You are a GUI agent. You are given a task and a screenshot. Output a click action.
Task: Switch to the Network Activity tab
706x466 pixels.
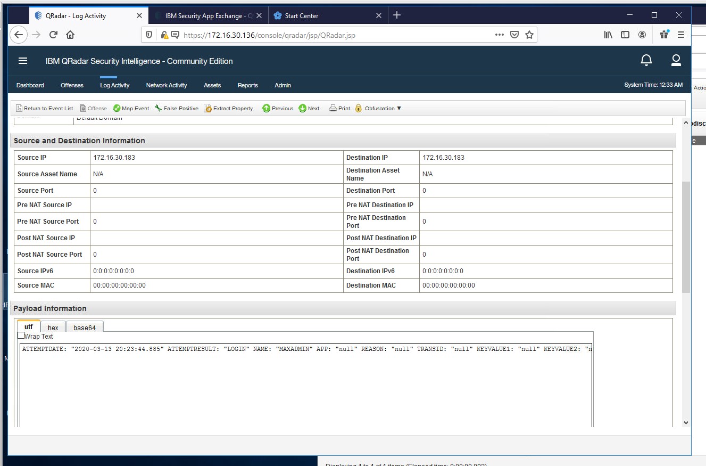[165, 85]
